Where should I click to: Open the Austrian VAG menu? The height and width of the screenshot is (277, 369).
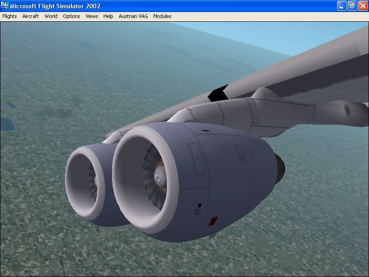[x=133, y=16]
